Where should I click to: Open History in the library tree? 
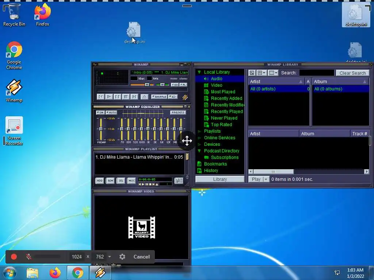[x=211, y=171]
